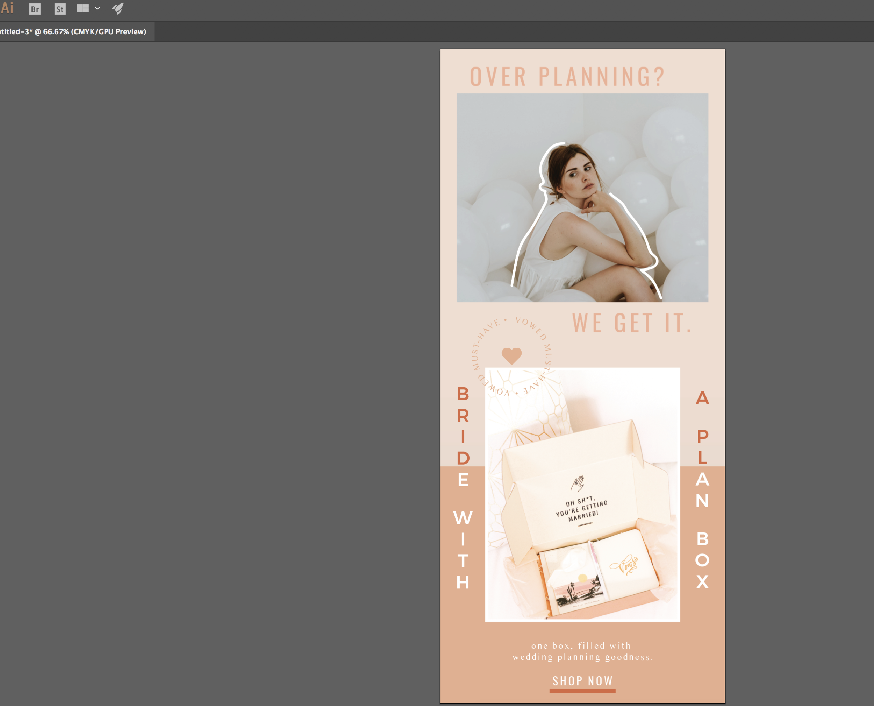Select the WE GET IT. text
The height and width of the screenshot is (706, 874).
(x=632, y=323)
